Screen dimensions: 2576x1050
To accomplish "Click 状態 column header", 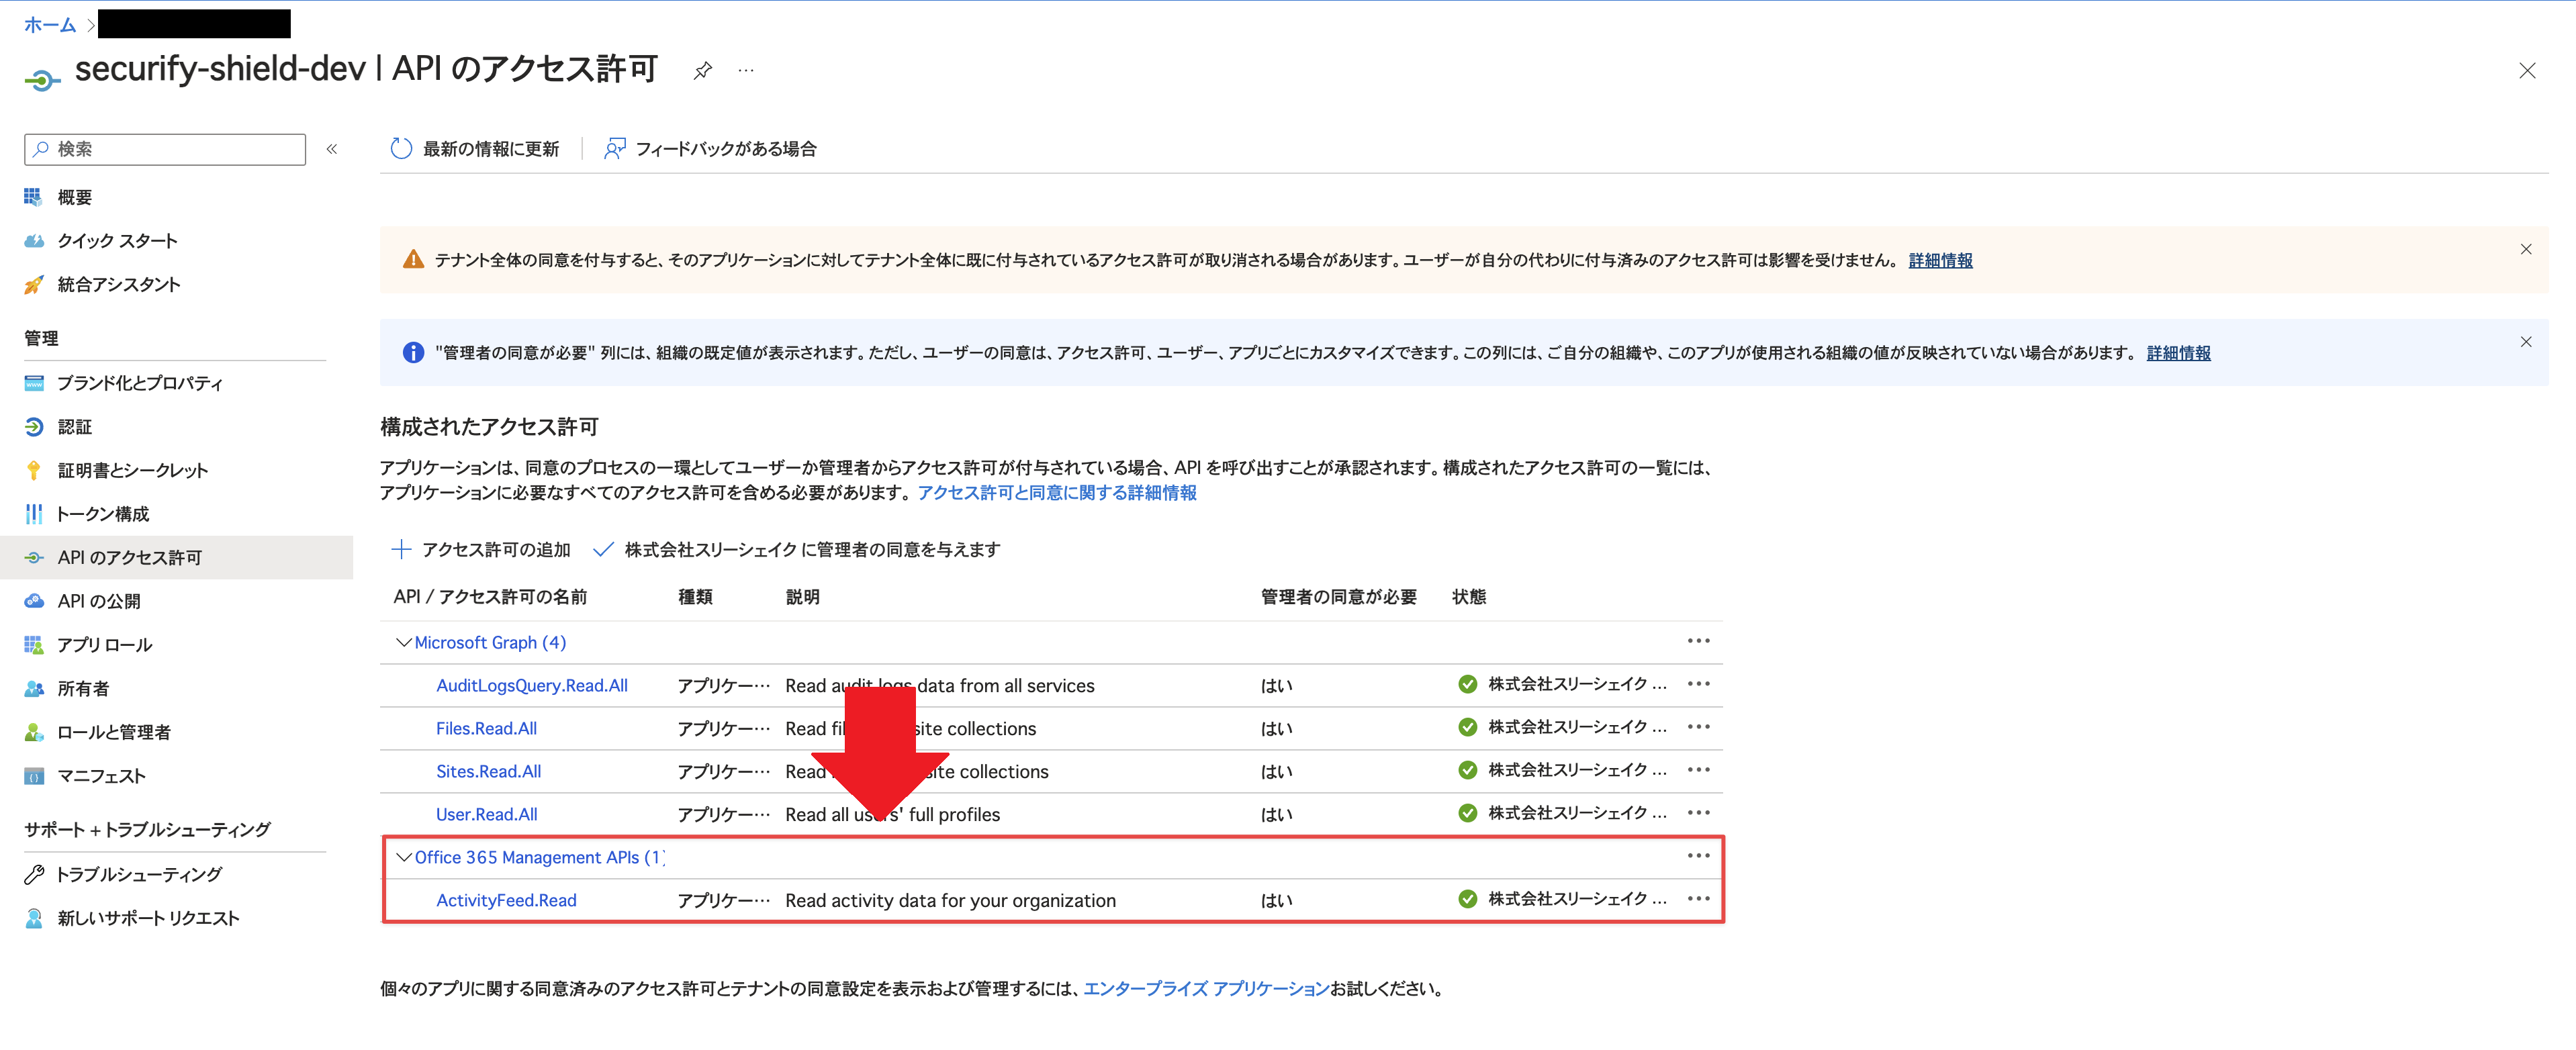I will pos(1468,597).
